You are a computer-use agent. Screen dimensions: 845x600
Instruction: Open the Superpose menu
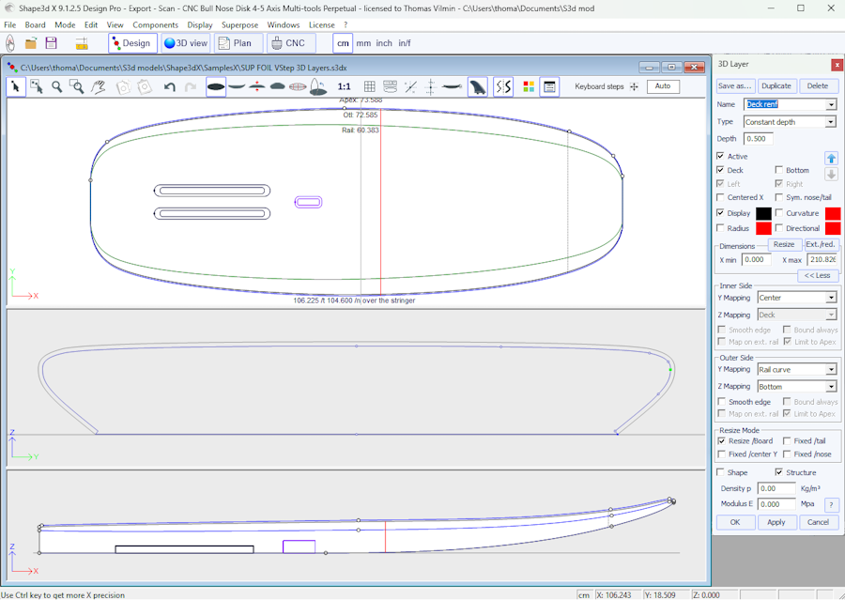[239, 25]
